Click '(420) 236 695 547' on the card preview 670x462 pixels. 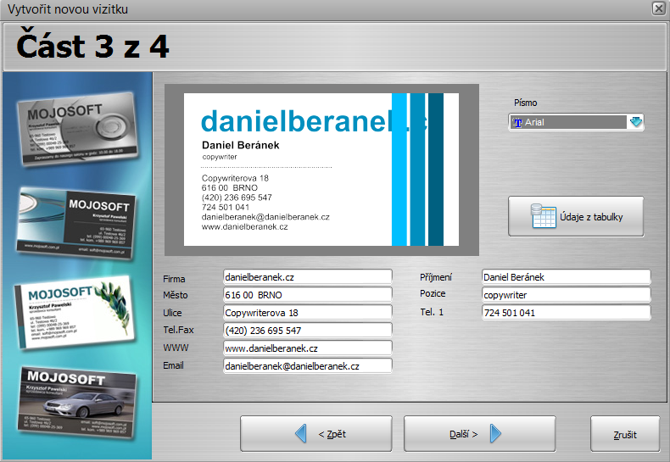coord(237,198)
